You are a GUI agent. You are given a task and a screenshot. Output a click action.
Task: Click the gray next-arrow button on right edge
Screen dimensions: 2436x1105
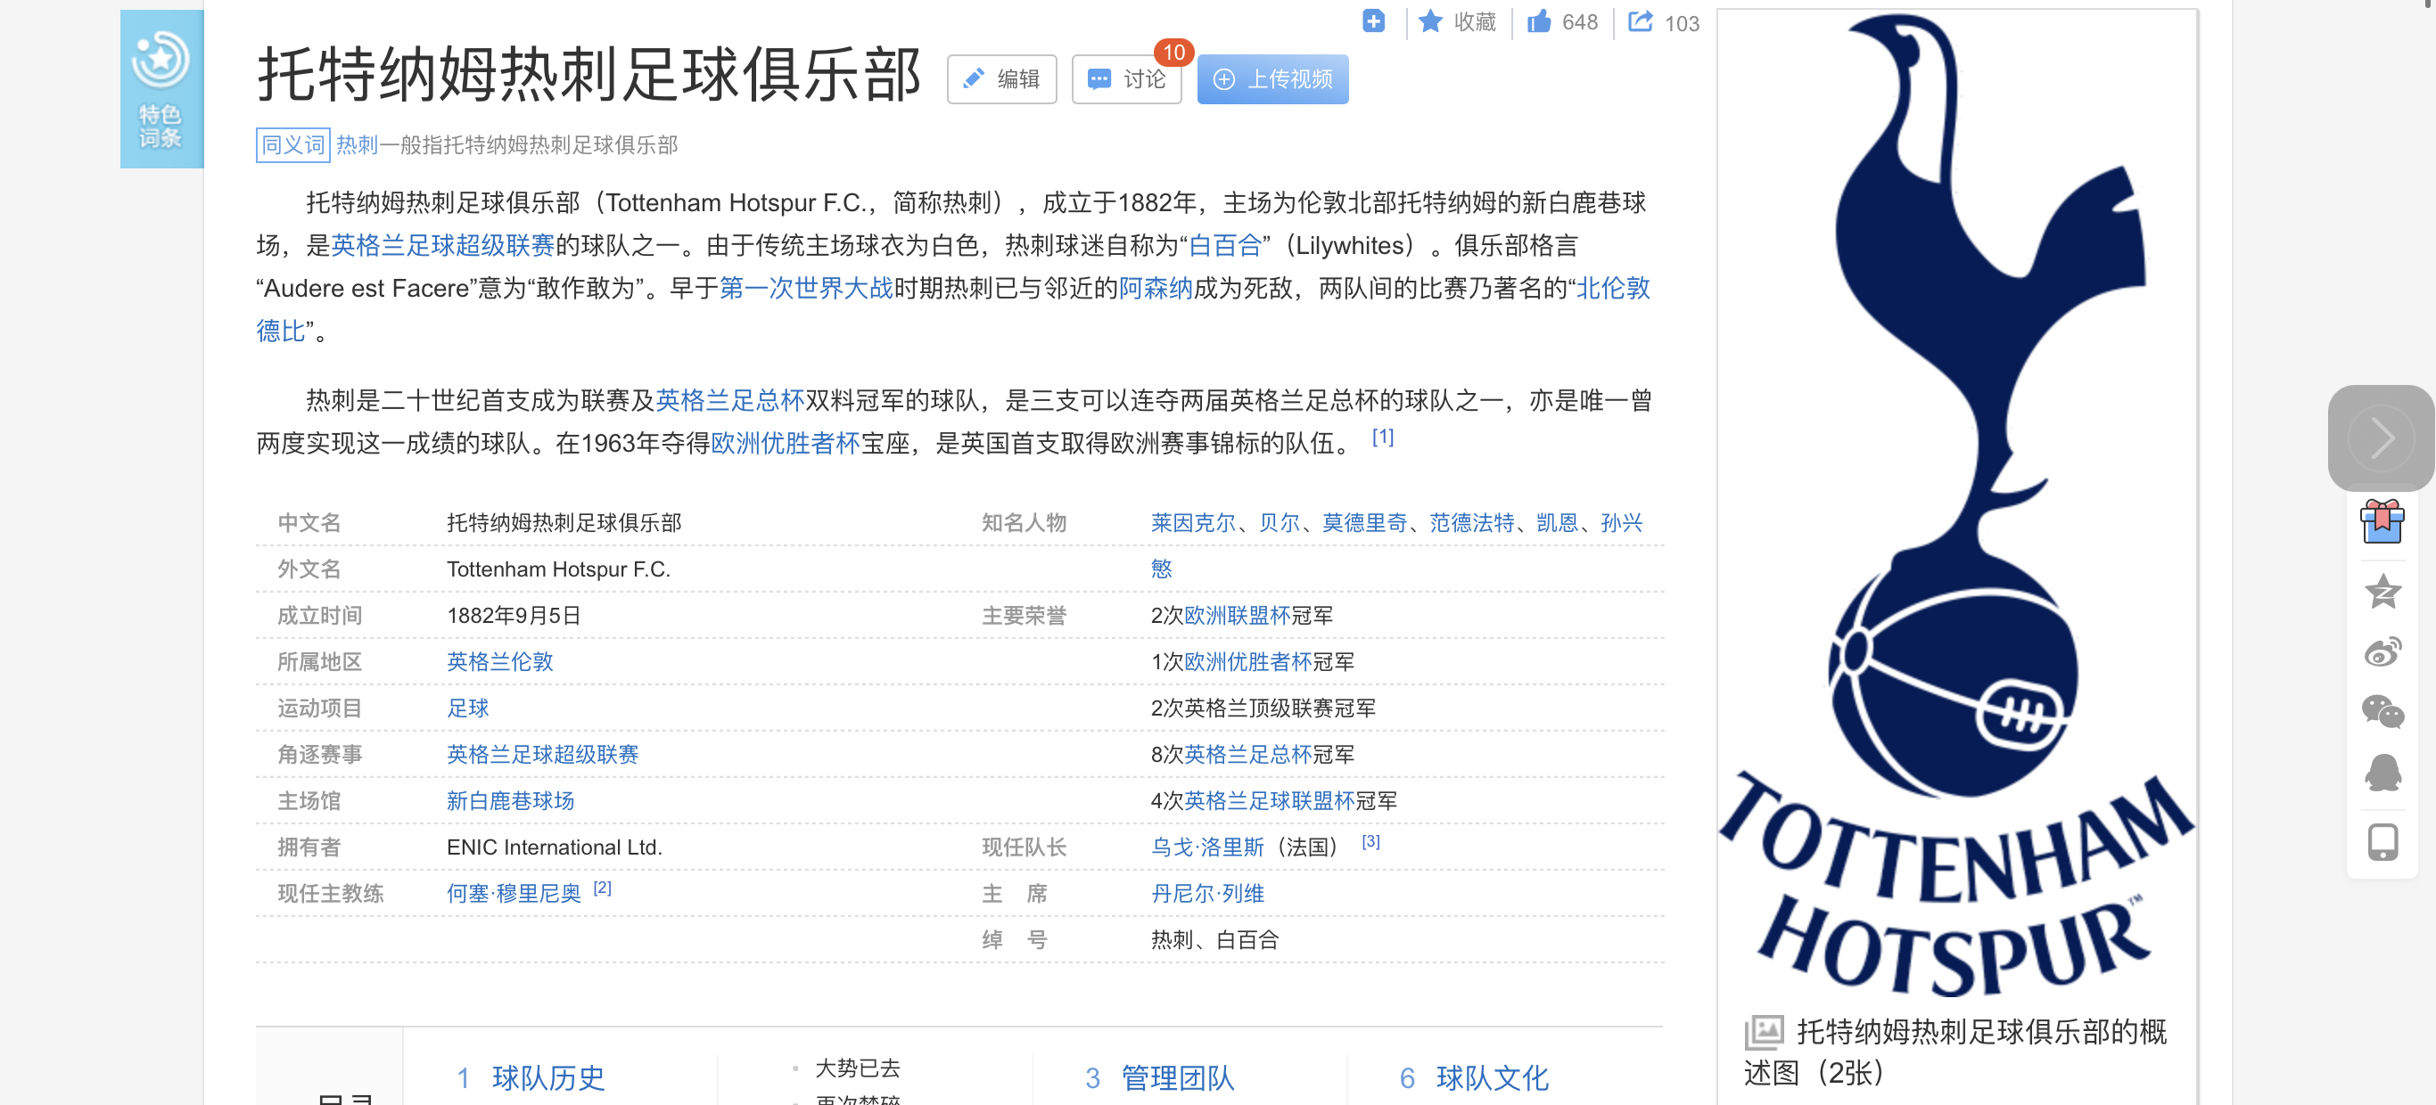(2380, 438)
